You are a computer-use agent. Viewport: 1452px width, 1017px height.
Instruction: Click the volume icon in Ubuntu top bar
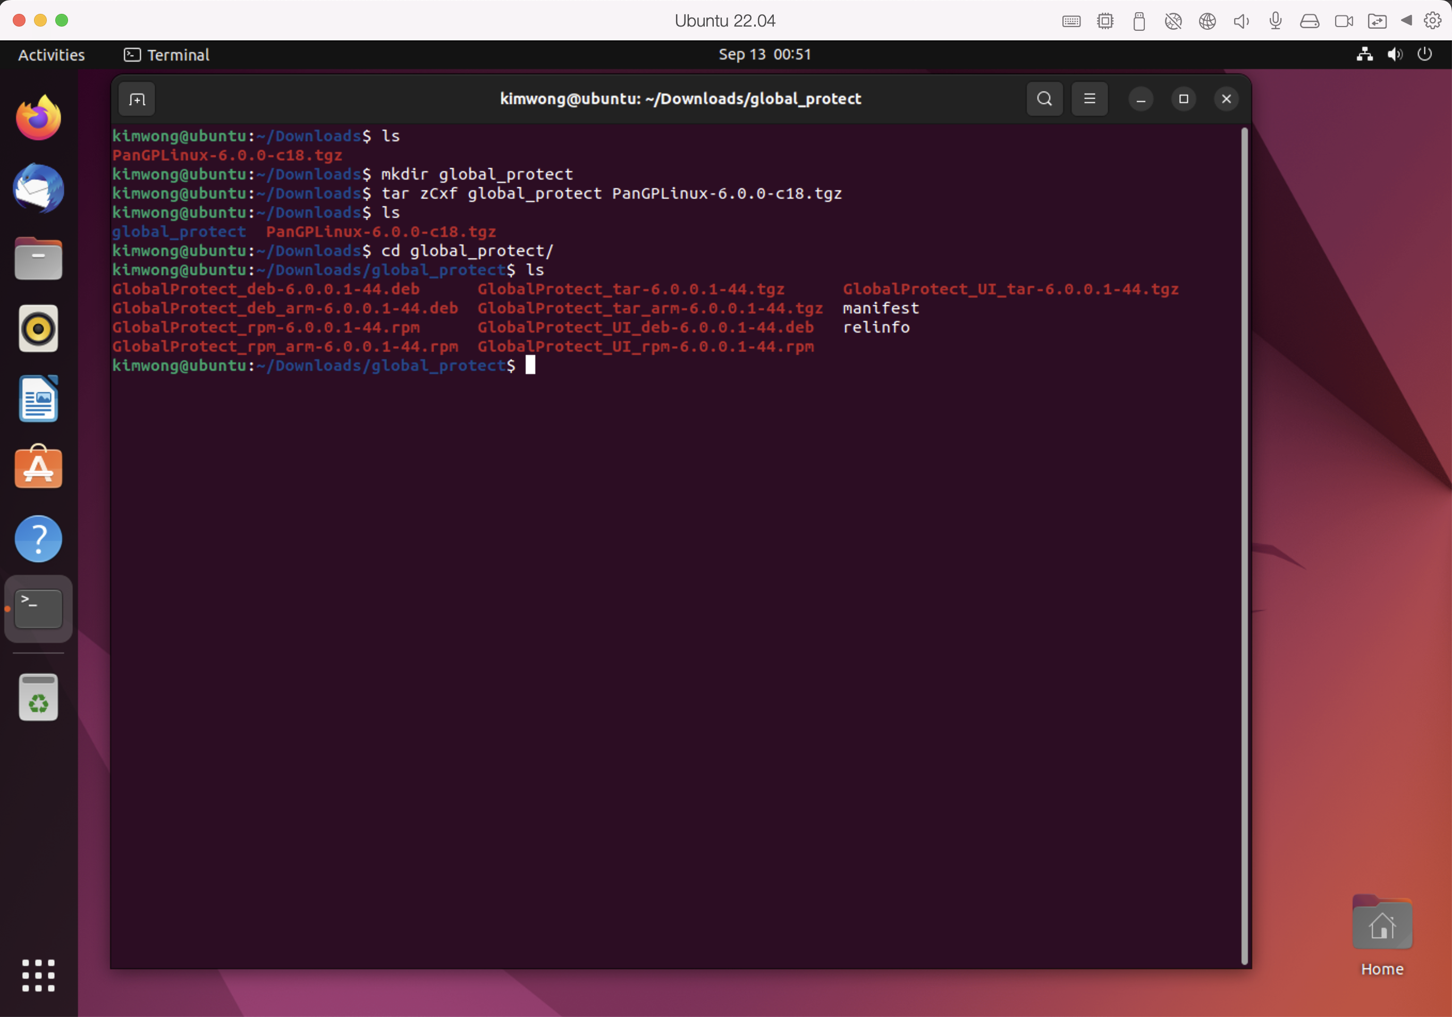point(1395,55)
